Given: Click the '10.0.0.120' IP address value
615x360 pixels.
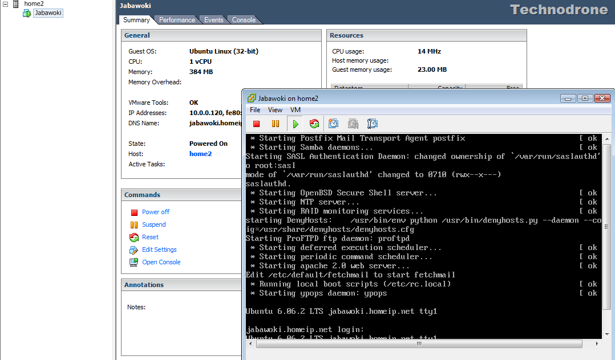Looking at the screenshot, I should coord(207,113).
